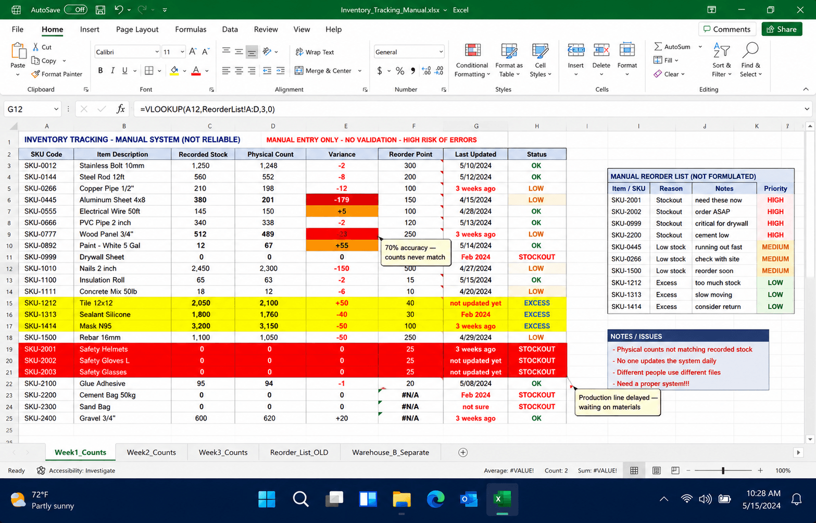
Task: Switch to Week2_Counts sheet tab
Action: tap(152, 452)
